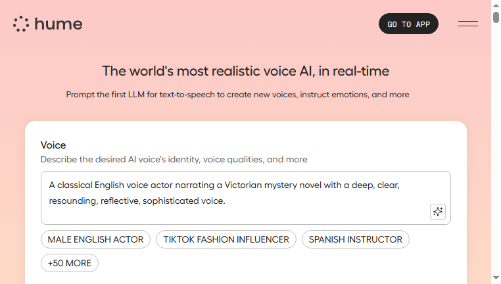This screenshot has height=284, width=501.
Task: Click the Hume logo
Action: (x=47, y=24)
